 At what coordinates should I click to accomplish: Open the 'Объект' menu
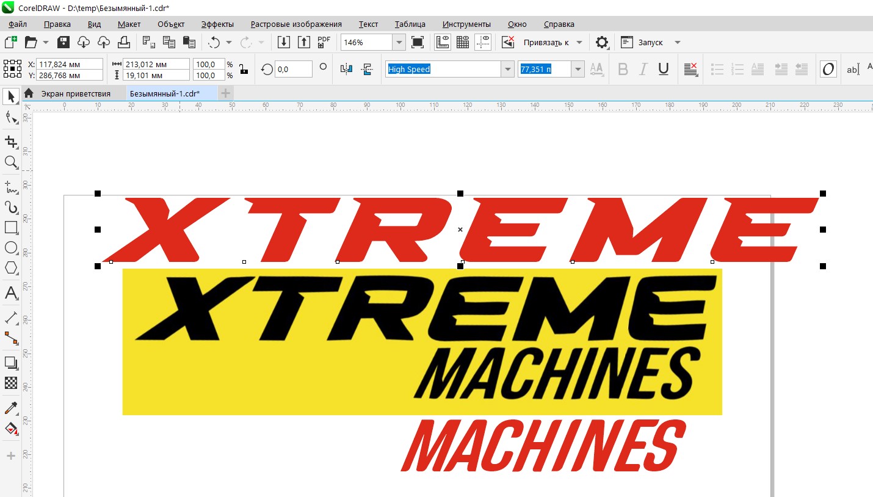[x=171, y=24]
